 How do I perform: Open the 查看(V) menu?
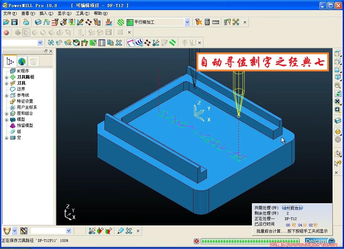(x=28, y=13)
